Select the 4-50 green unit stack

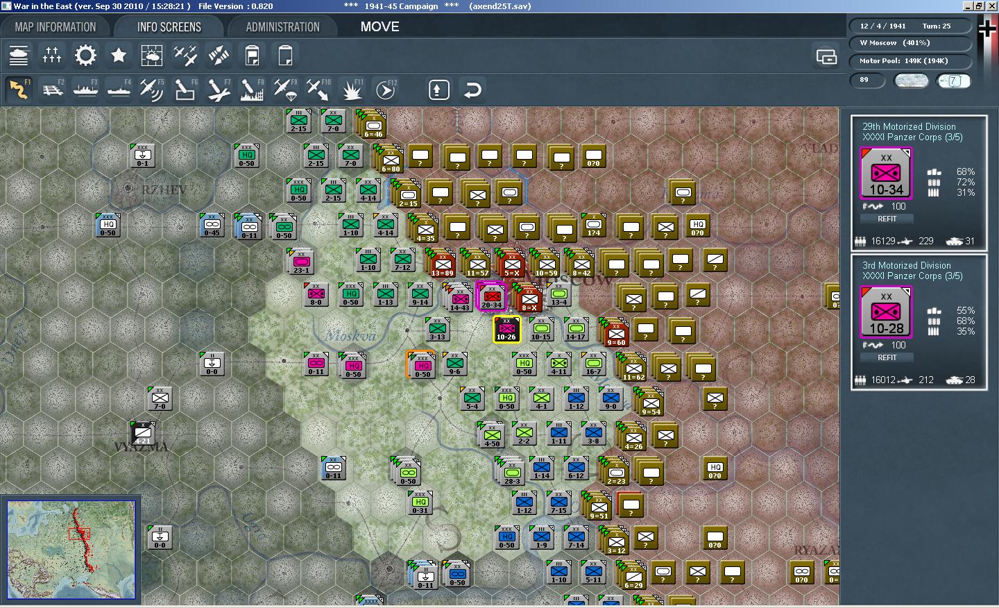coord(491,434)
